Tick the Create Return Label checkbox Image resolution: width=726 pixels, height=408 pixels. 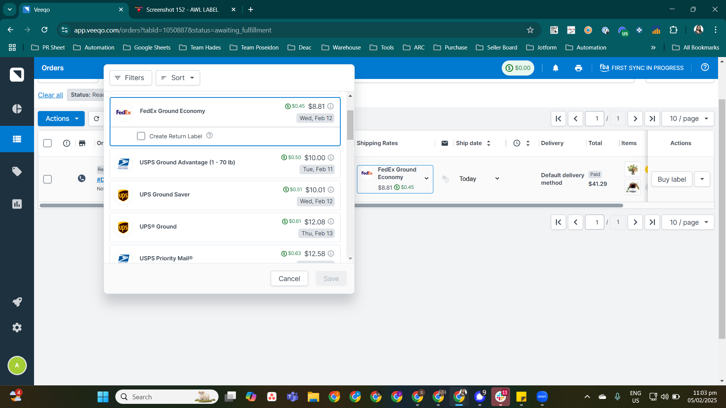click(x=141, y=136)
